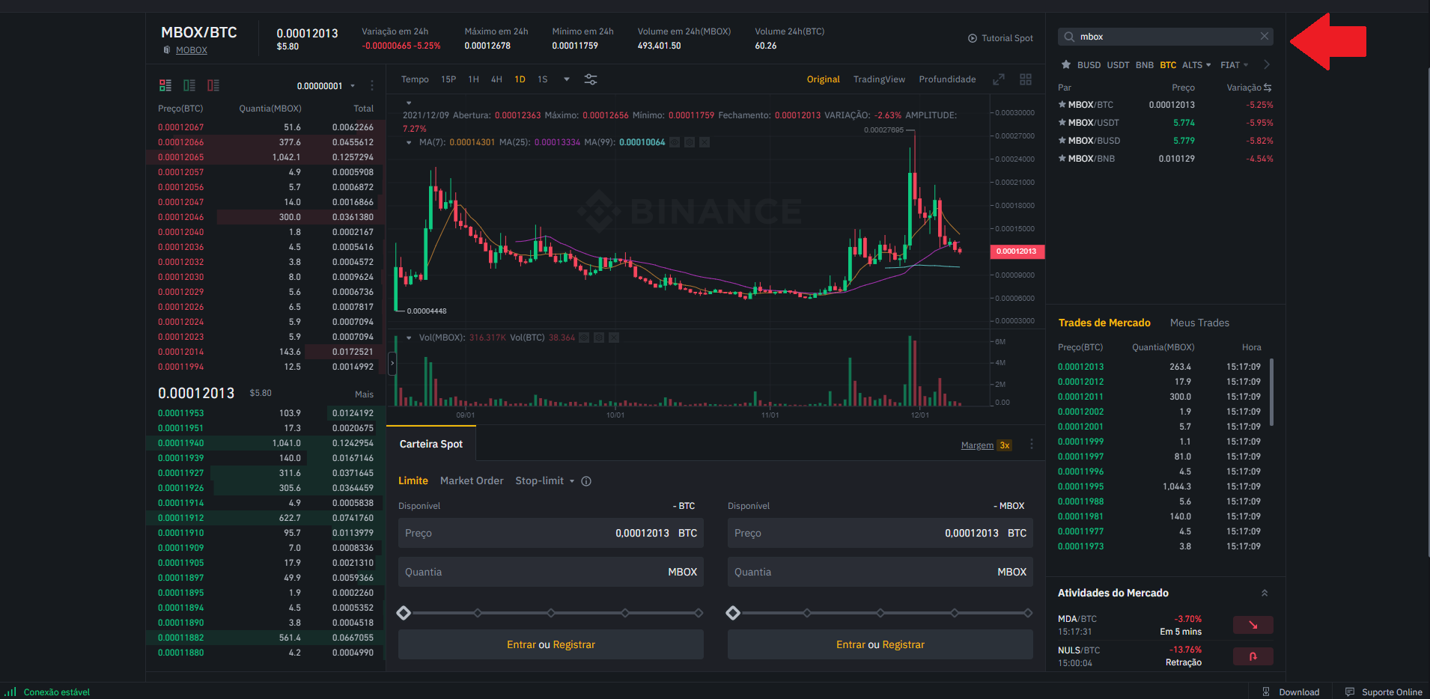Focus the sell Preço BTC field
This screenshot has width=1430, height=699.
pyautogui.click(x=880, y=533)
